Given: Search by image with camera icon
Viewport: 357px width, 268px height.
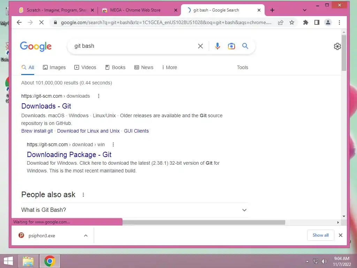Looking at the screenshot, I should [x=231, y=46].
